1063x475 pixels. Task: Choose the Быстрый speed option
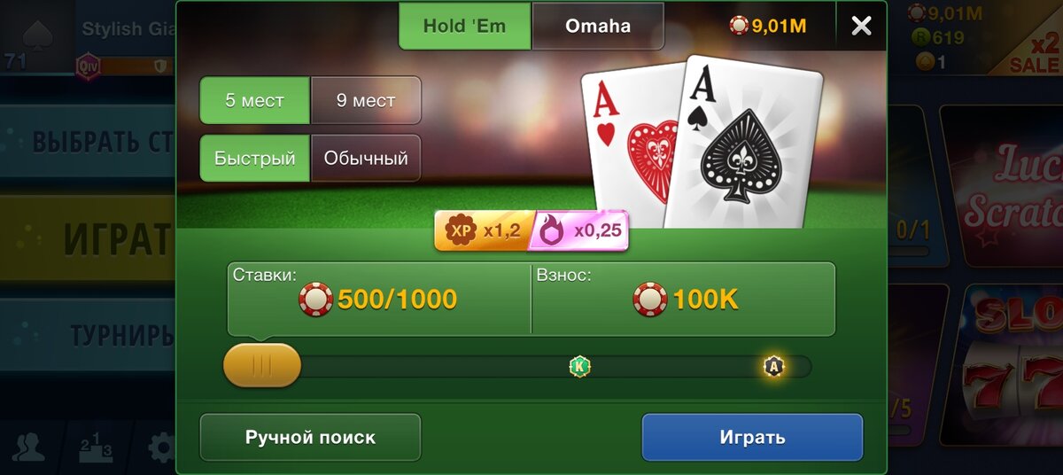255,159
